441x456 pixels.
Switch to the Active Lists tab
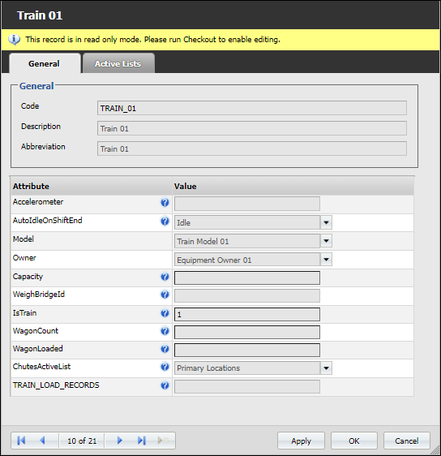point(118,63)
